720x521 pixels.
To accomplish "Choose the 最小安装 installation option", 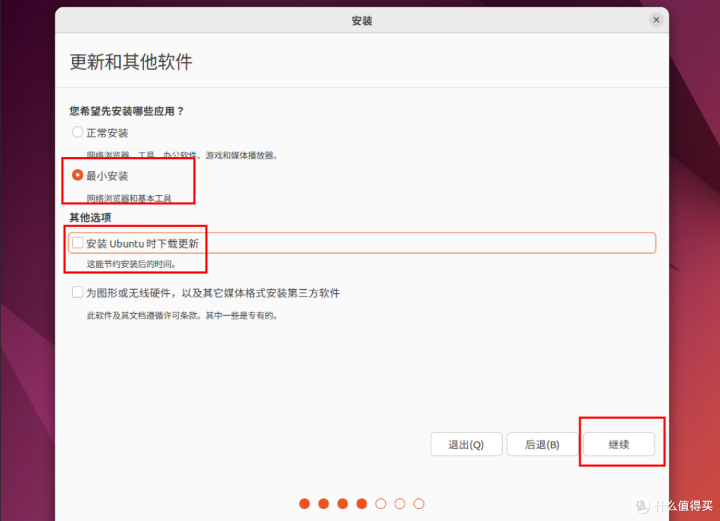I will tap(77, 176).
